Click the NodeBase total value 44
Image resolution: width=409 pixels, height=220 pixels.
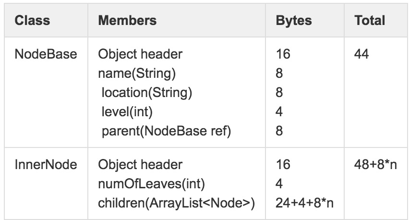[x=361, y=54]
